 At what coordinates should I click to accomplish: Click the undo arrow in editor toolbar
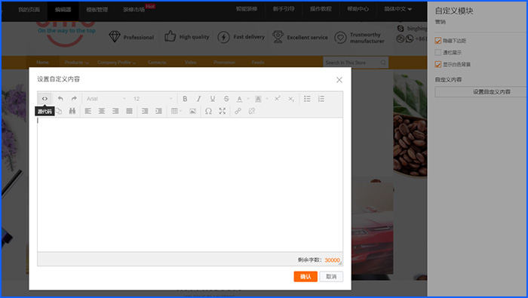click(x=60, y=99)
